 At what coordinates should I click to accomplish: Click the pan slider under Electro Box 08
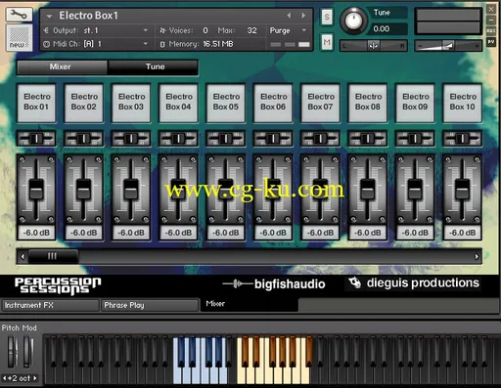click(368, 139)
